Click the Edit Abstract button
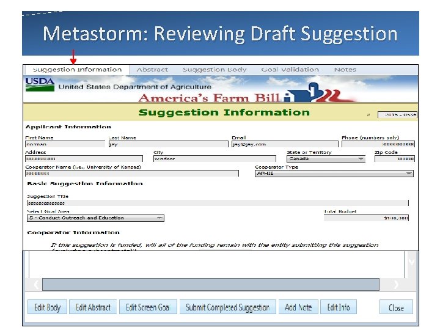 click(93, 307)
